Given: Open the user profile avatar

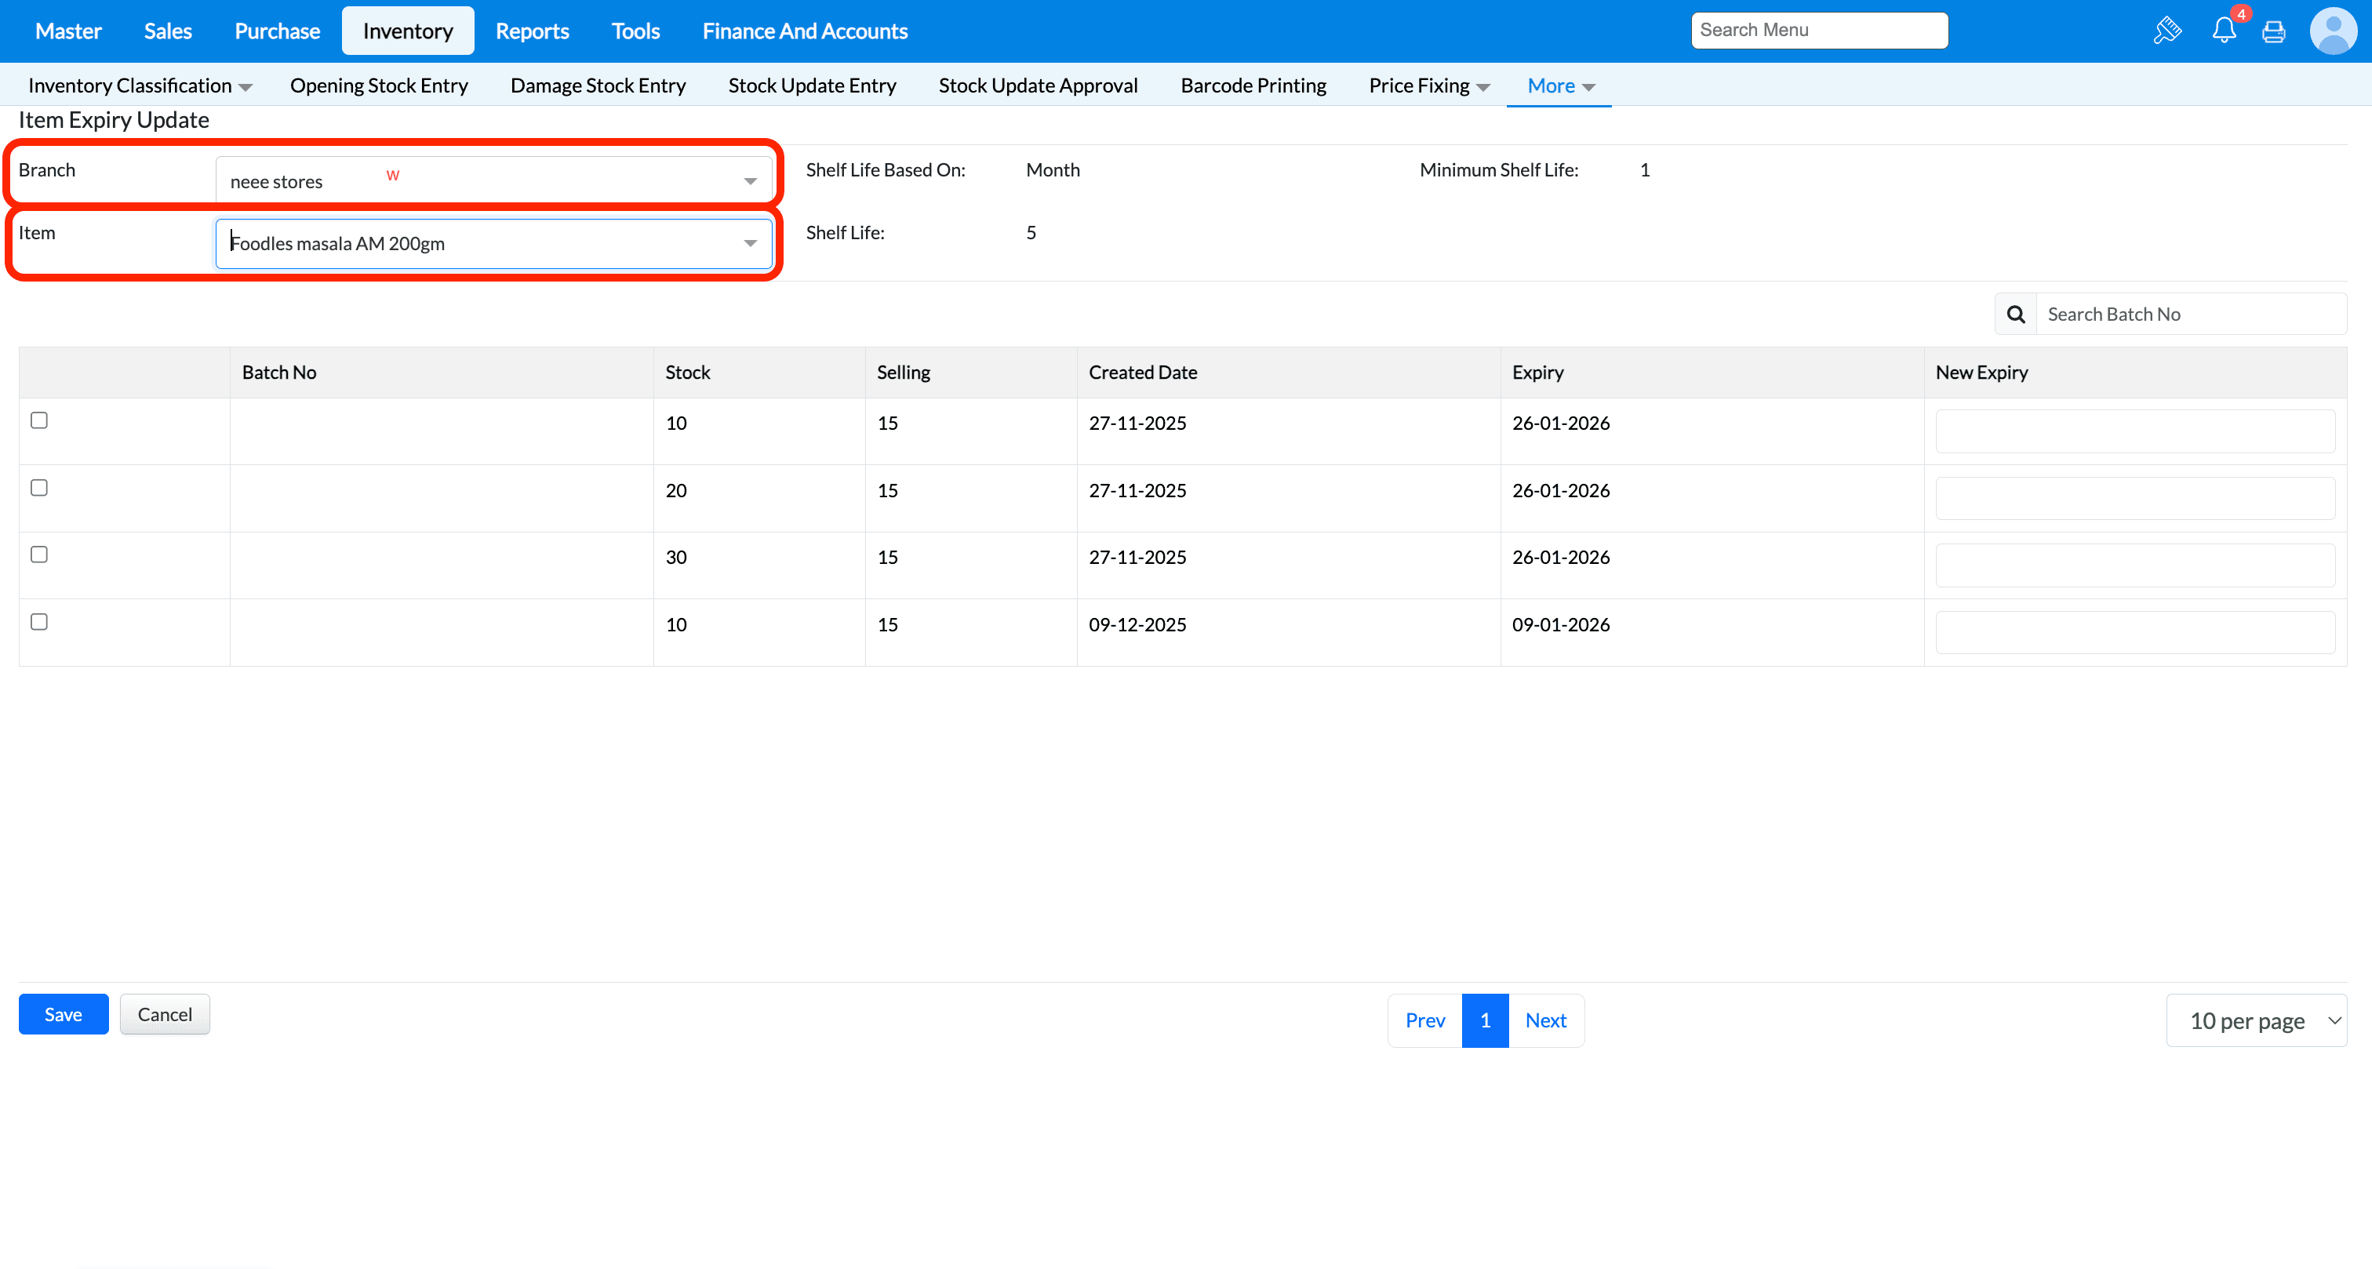Looking at the screenshot, I should pyautogui.click(x=2333, y=31).
